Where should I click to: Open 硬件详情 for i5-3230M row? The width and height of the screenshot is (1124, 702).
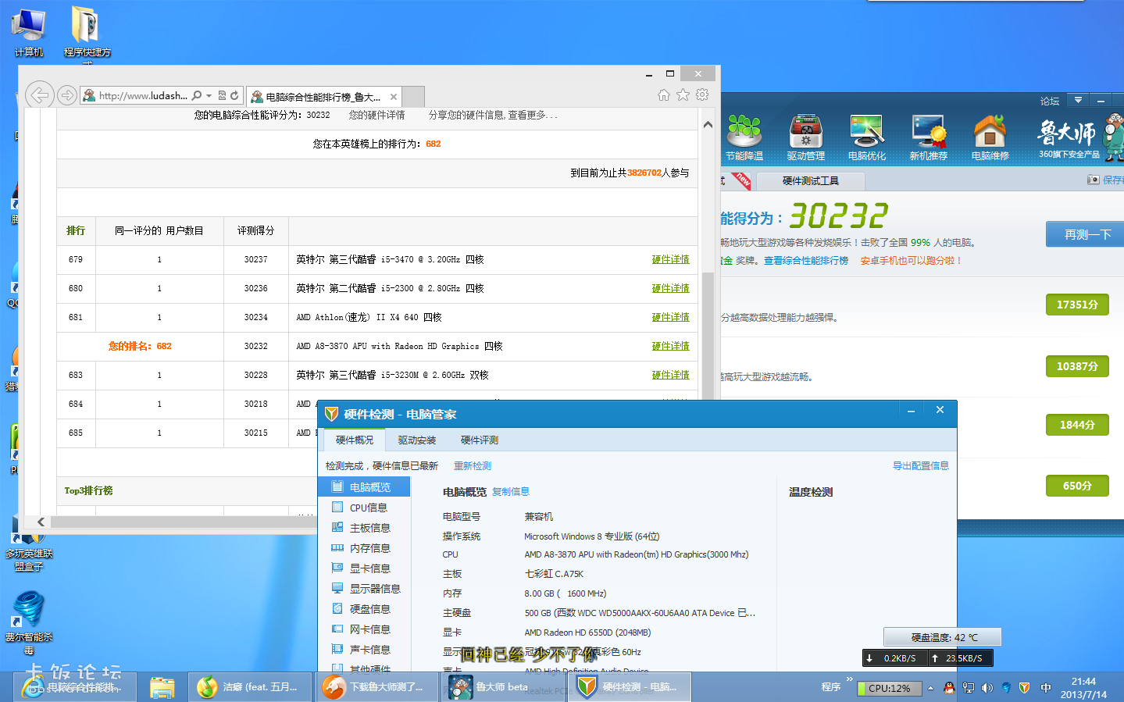click(671, 375)
